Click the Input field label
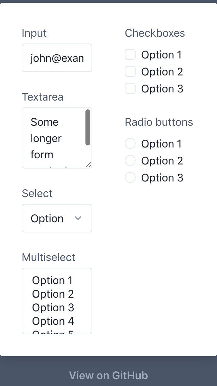The width and height of the screenshot is (217, 386). point(34,33)
